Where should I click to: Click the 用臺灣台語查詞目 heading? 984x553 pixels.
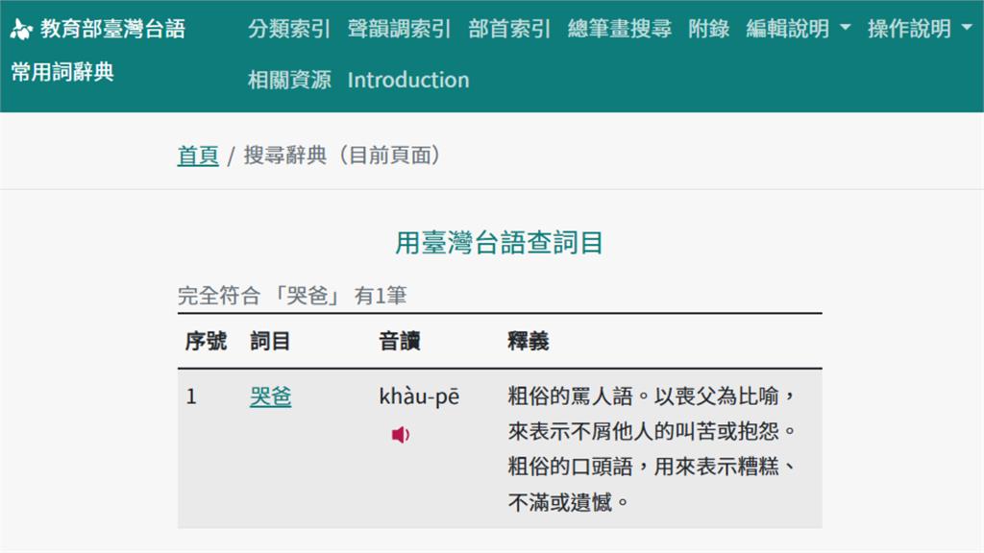tap(499, 242)
